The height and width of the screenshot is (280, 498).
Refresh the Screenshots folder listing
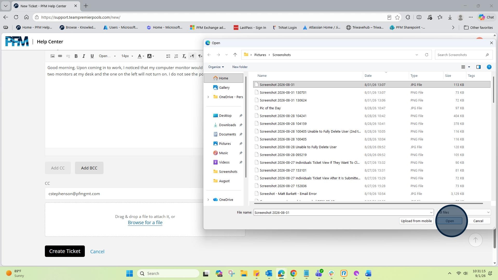coord(426,55)
